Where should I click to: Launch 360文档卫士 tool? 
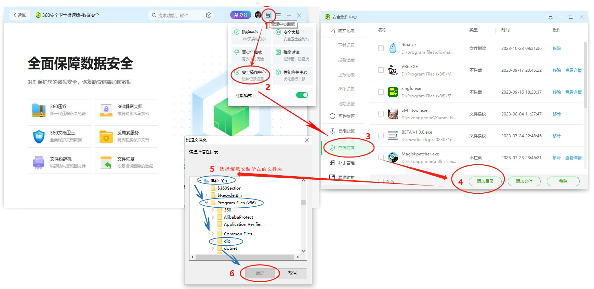[x=59, y=136]
